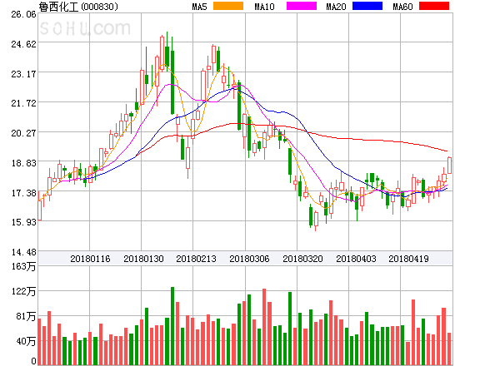Click the 26.06 price axis label

click(x=23, y=14)
